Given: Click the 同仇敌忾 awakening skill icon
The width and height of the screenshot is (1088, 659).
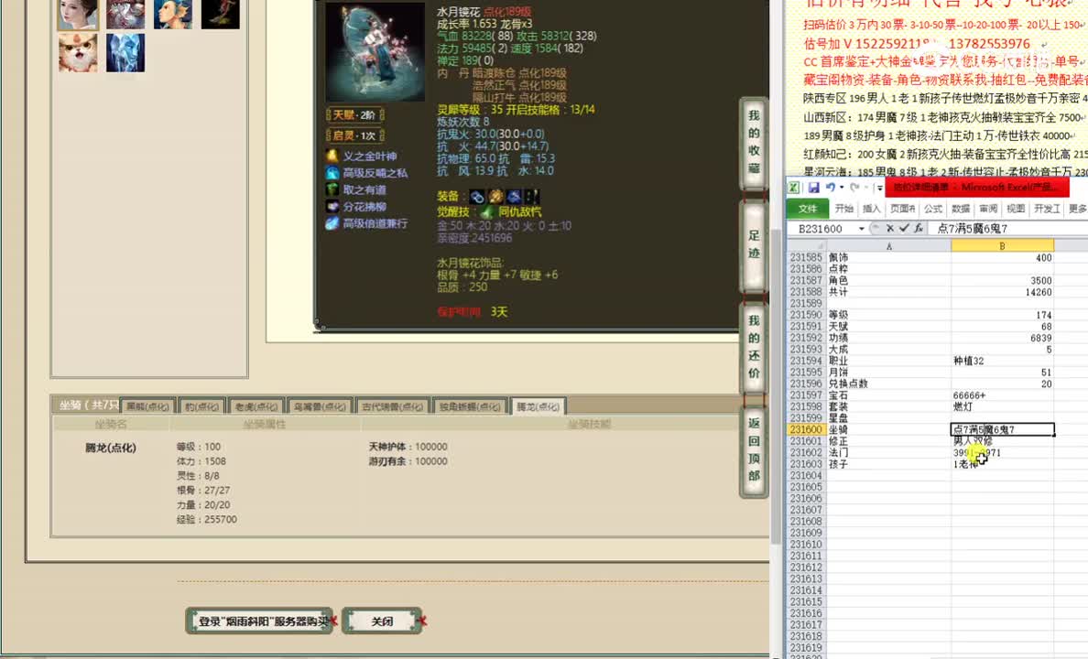Looking at the screenshot, I should 488,212.
